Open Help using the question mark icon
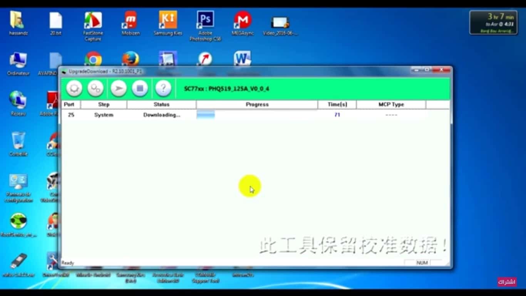Image resolution: width=526 pixels, height=296 pixels. (x=163, y=88)
